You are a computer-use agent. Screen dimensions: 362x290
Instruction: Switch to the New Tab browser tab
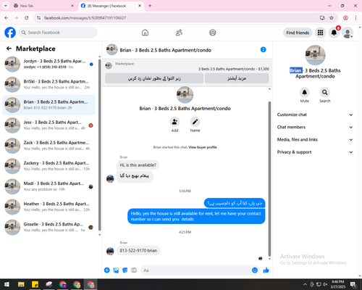(x=43, y=6)
